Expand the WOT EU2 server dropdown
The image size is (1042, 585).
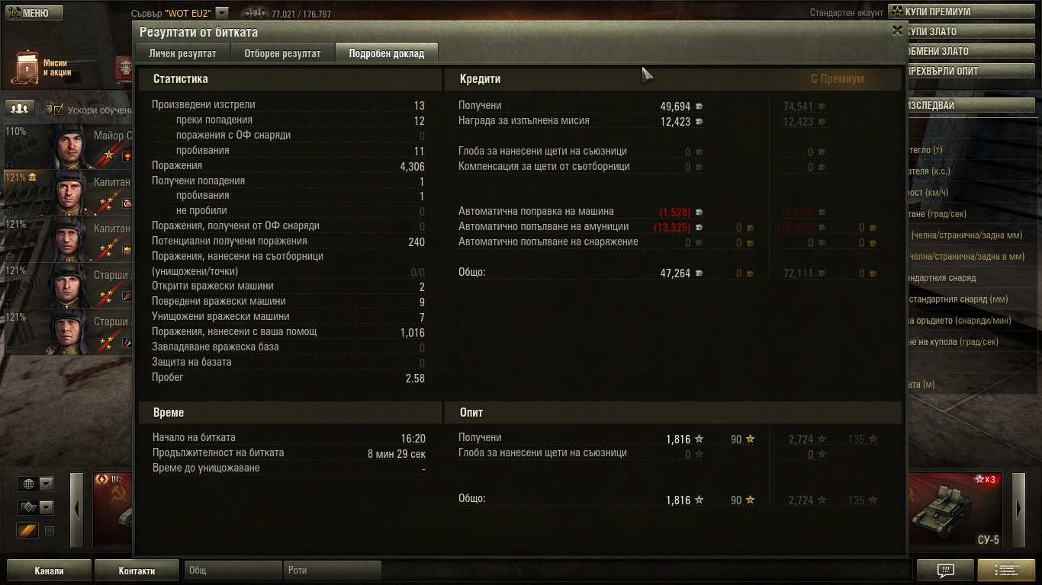222,13
